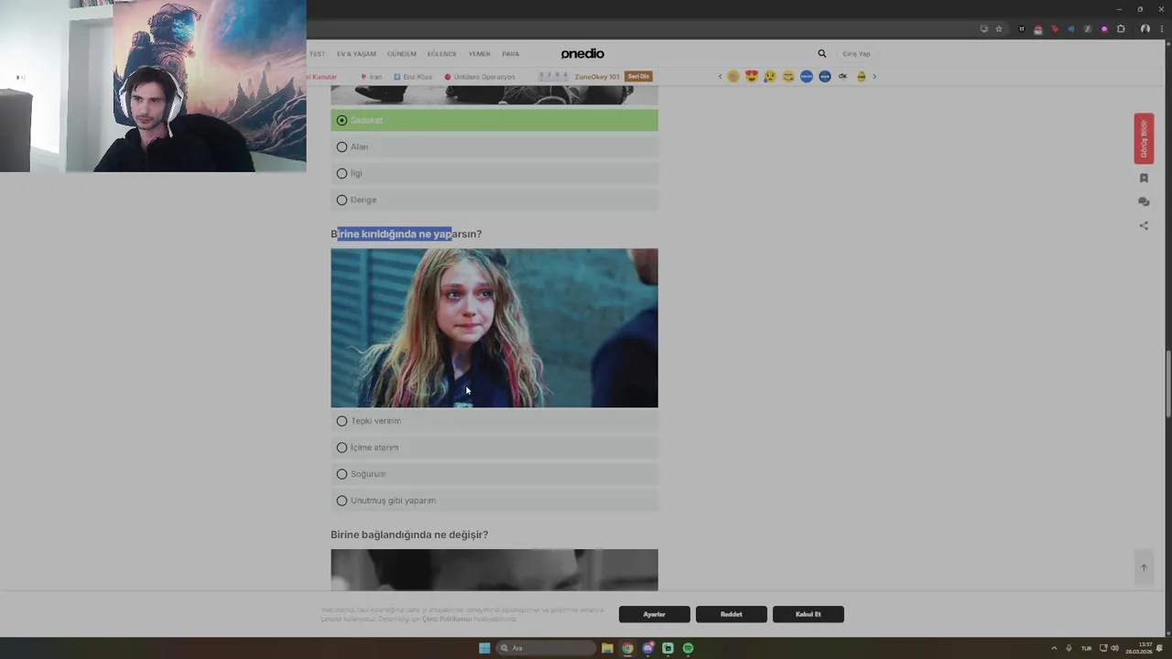Select the 'Sadakat' answer option

tap(494, 120)
